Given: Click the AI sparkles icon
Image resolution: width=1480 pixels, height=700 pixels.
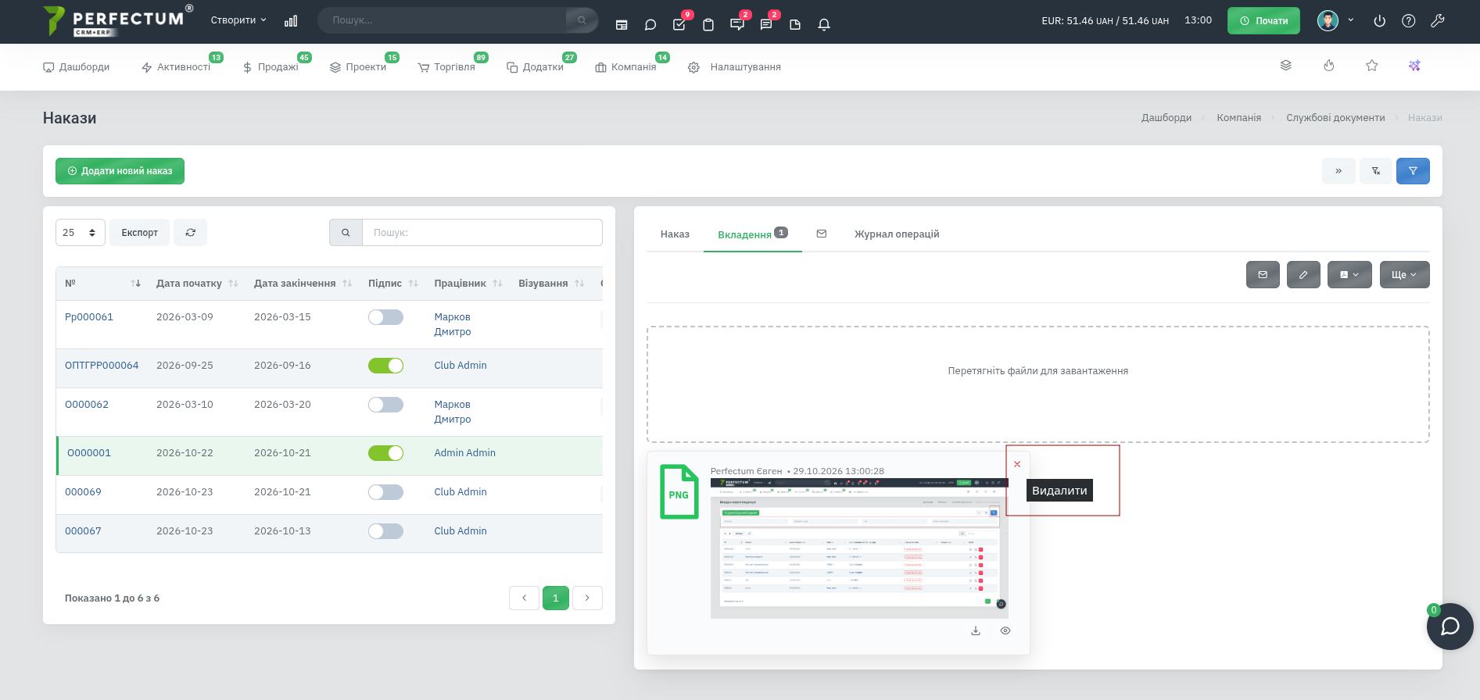Looking at the screenshot, I should (x=1414, y=66).
